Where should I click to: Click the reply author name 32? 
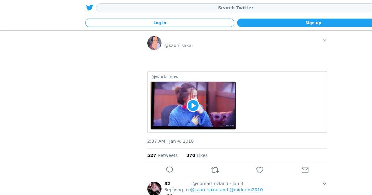coord(167,184)
